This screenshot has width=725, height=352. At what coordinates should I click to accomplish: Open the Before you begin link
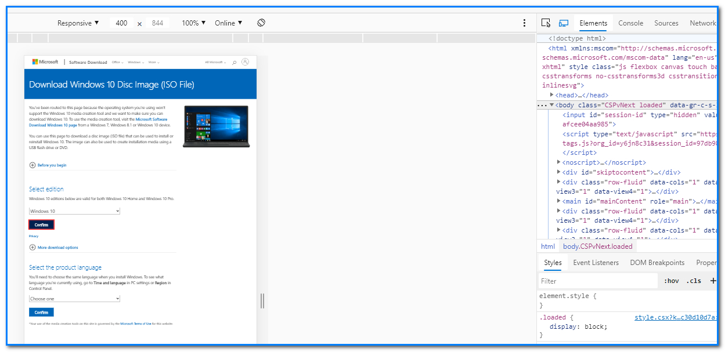click(52, 165)
